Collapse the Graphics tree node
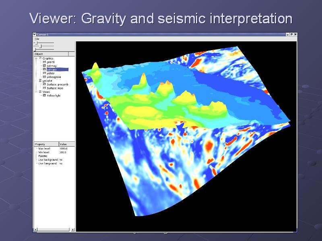 tap(36, 58)
